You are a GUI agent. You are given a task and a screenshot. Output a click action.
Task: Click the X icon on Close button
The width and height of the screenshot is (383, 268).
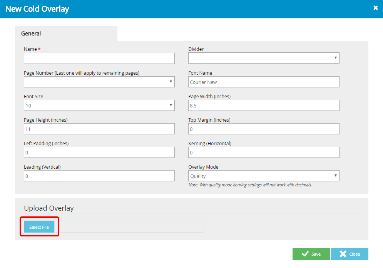click(x=343, y=254)
